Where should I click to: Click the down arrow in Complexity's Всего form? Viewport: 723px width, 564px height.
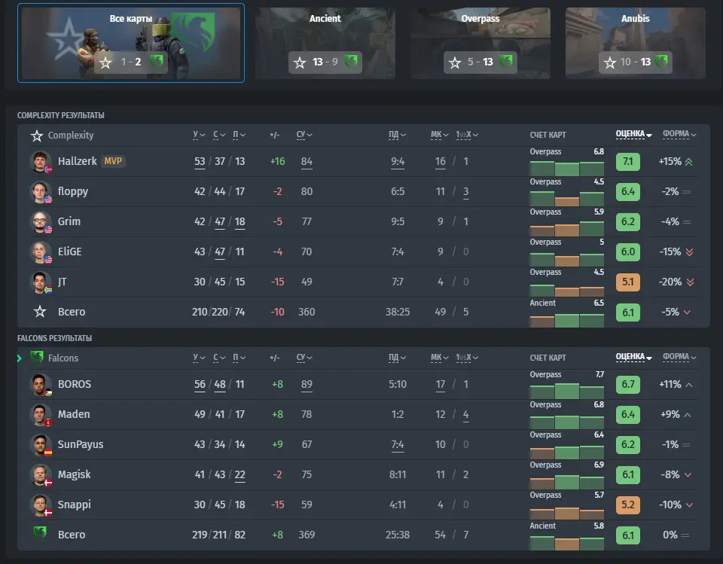687,312
